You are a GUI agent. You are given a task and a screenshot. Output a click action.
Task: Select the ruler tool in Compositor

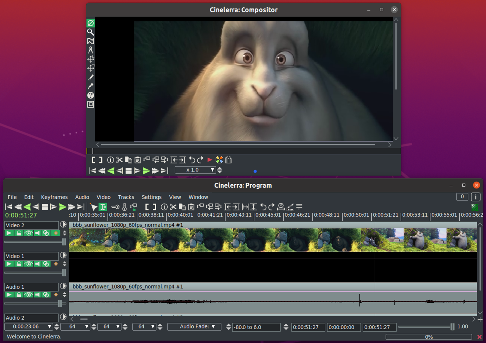90,50
